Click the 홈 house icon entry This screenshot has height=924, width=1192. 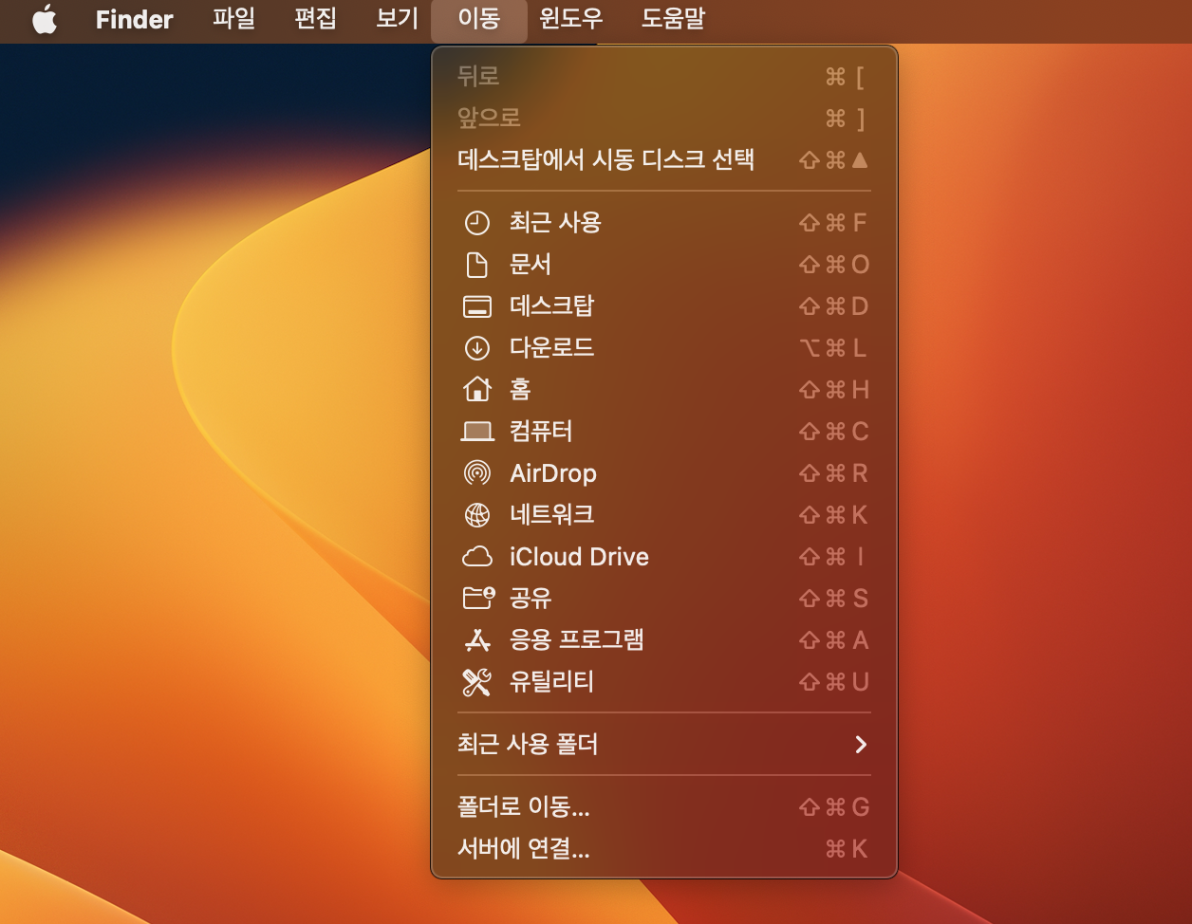point(521,390)
